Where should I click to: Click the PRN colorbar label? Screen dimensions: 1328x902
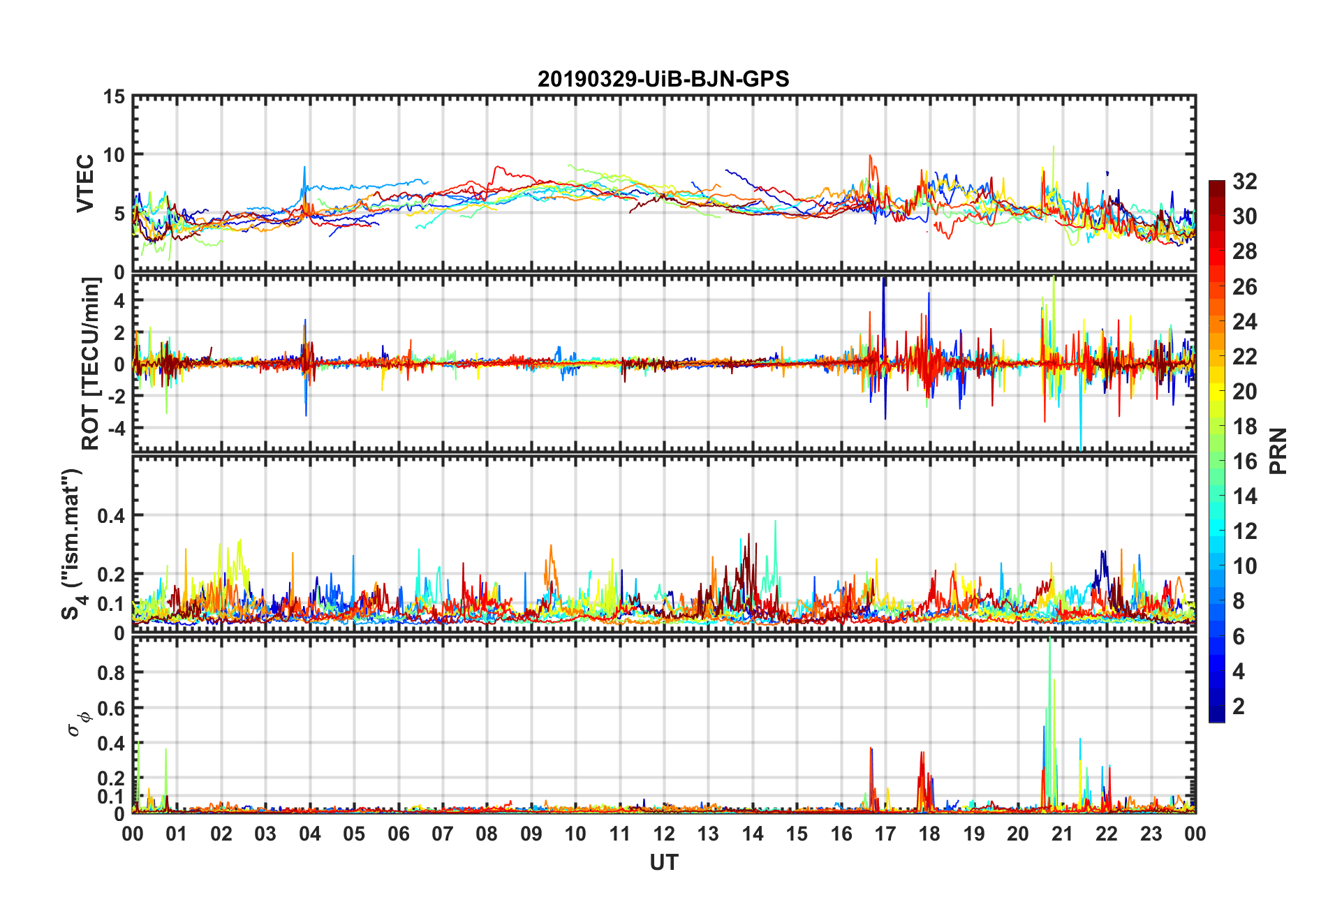tap(1278, 451)
